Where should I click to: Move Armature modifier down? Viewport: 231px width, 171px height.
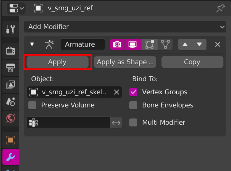[x=199, y=44]
